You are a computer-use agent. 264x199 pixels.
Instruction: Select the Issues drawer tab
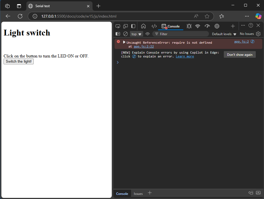pos(138,194)
